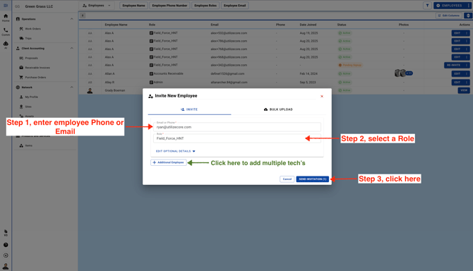
Task: Open the kebab menu for the Allan A row
Action: pos(467,73)
